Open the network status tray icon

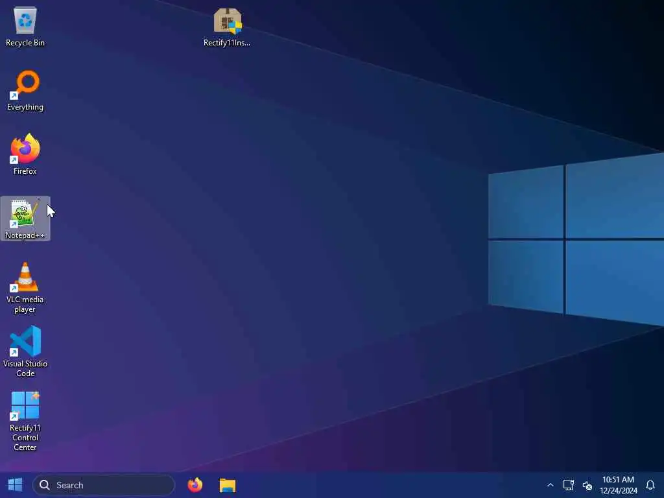(x=568, y=485)
